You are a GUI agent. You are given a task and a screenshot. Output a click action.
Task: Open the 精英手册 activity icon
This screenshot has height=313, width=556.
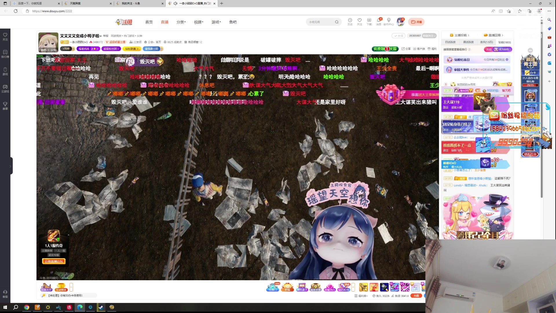[315, 287]
